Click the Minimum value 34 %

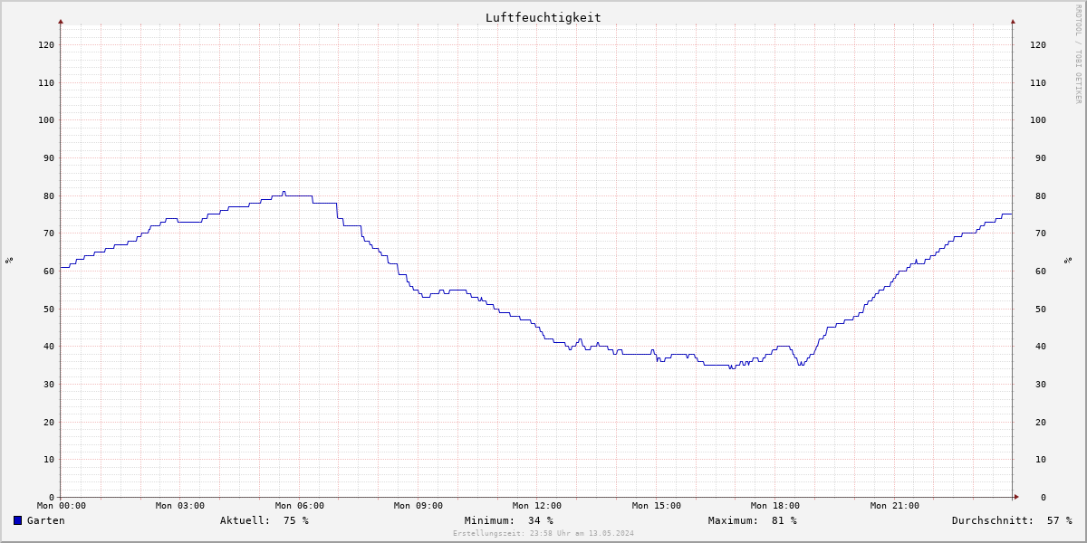click(540, 520)
